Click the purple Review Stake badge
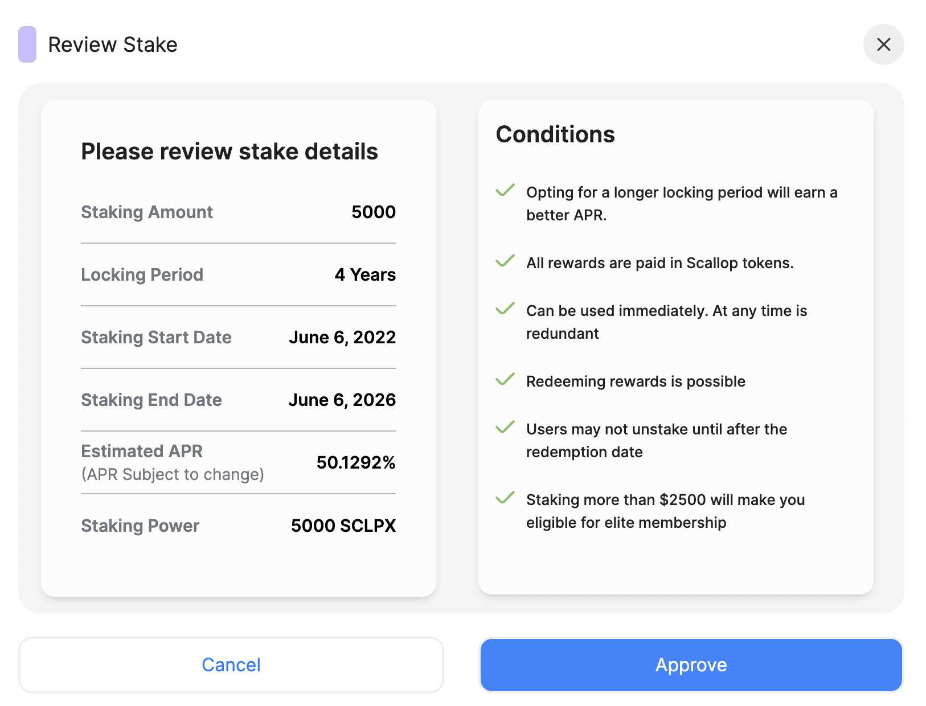926x706 pixels. coord(27,44)
